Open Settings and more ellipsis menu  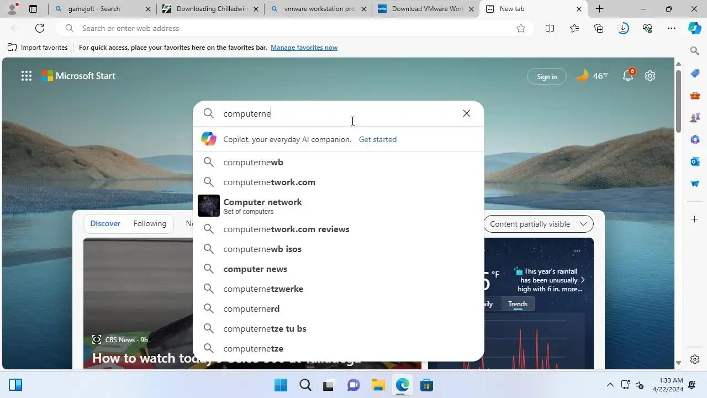(672, 28)
